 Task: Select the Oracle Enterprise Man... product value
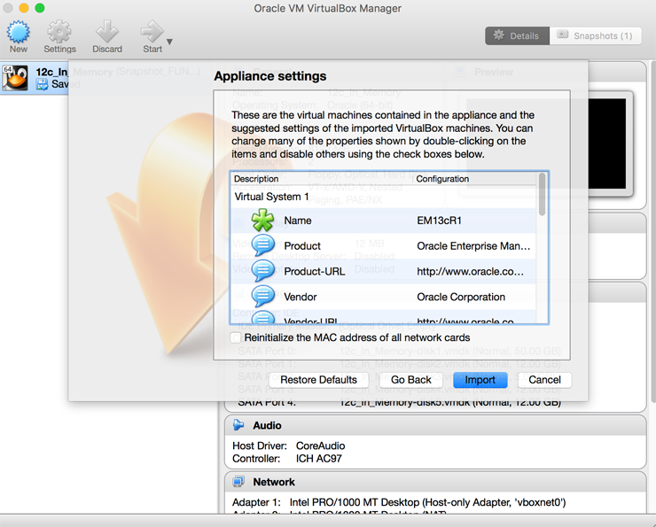click(473, 246)
